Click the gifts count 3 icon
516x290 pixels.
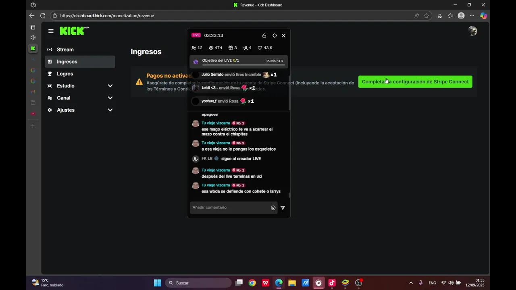(x=233, y=48)
